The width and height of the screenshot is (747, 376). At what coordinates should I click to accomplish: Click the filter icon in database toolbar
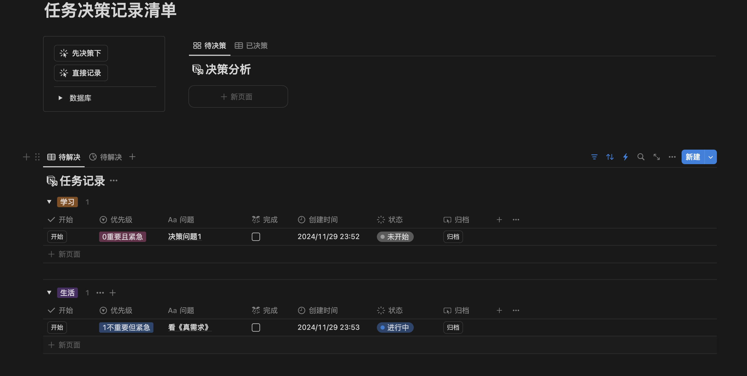[594, 157]
